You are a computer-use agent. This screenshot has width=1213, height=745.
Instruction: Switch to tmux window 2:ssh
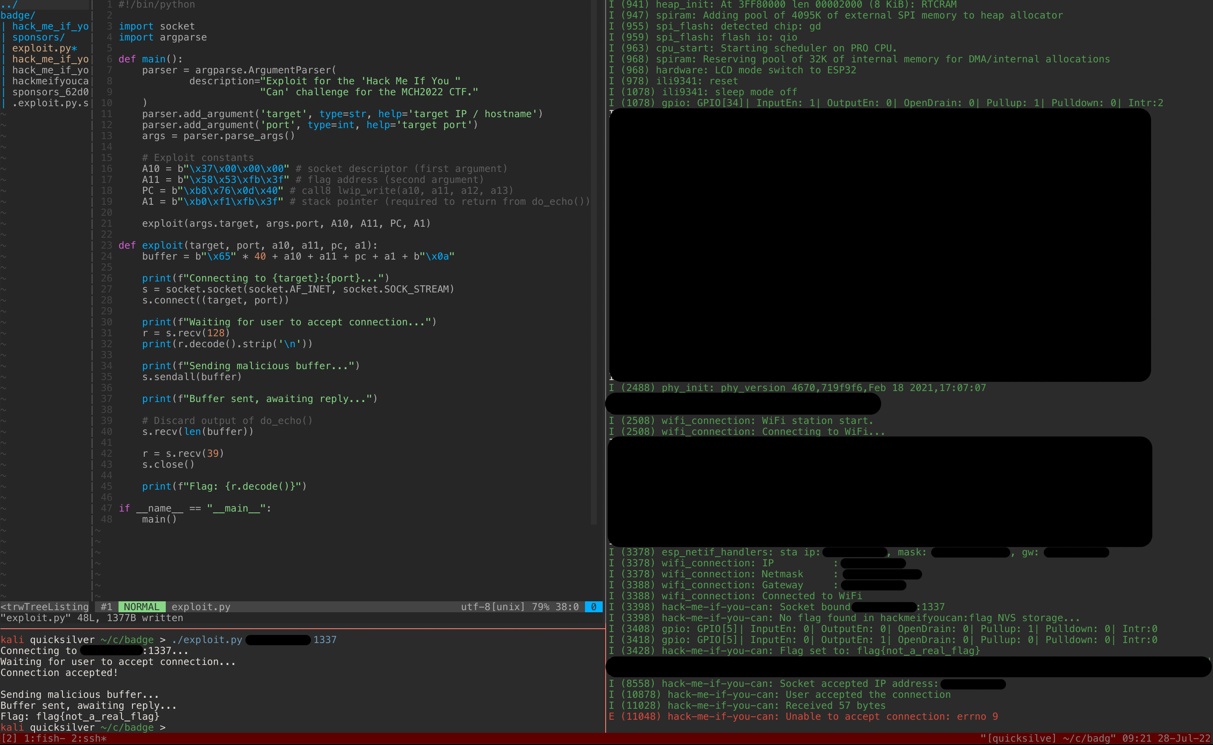[x=89, y=739]
